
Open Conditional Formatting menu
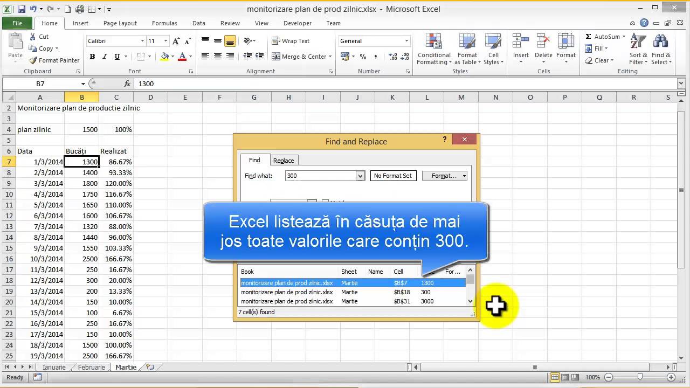[434, 49]
